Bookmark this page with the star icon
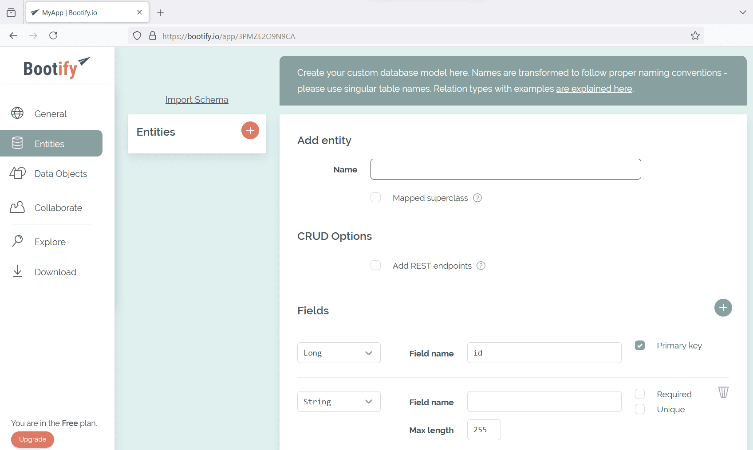Screen dimensions: 753x450 [x=695, y=36]
